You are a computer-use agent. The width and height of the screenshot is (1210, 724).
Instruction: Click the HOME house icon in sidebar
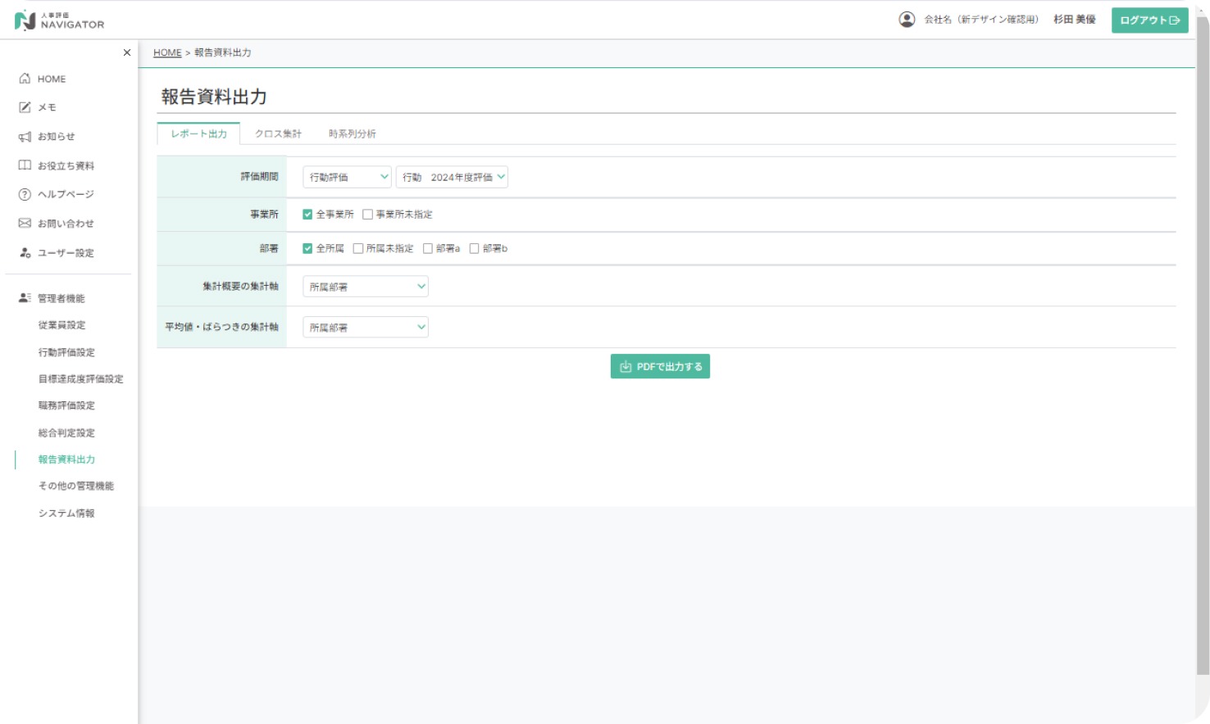pos(25,79)
